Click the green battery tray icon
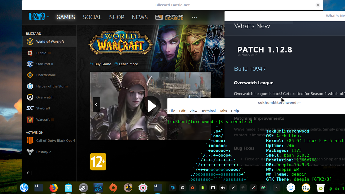This screenshot has width=345, height=194. 202,188
